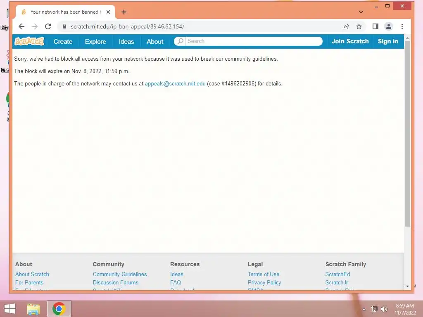Viewport: 423px width, 317px height.
Task: Click the page scrollbar up arrow
Action: (x=407, y=38)
